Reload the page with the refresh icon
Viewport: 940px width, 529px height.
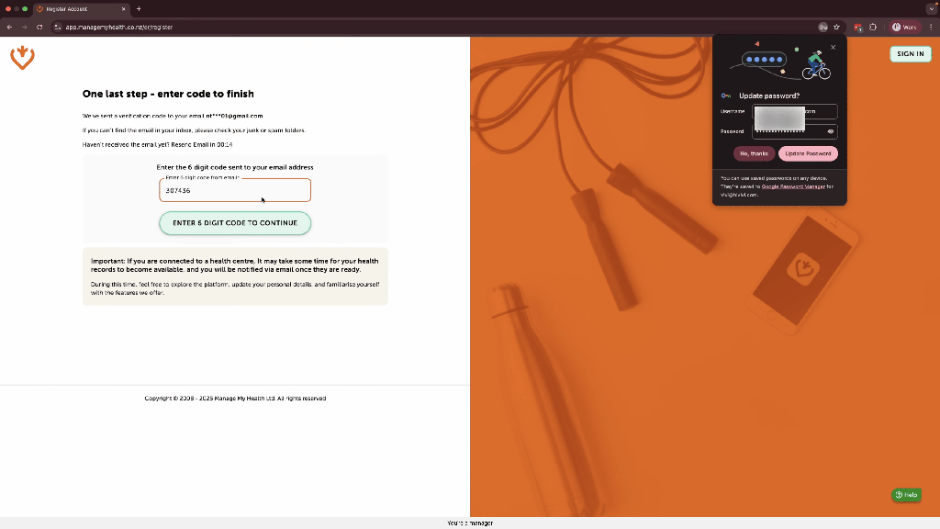[x=39, y=27]
